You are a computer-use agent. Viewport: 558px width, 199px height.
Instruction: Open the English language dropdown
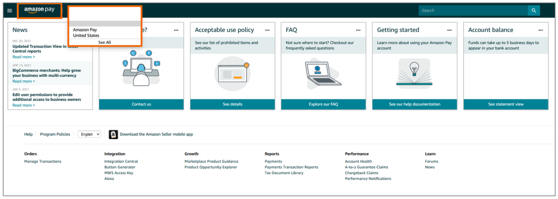pos(89,134)
